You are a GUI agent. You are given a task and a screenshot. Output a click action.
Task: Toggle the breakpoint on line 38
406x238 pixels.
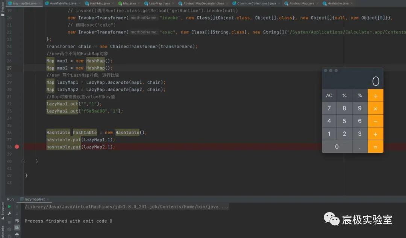click(17, 147)
